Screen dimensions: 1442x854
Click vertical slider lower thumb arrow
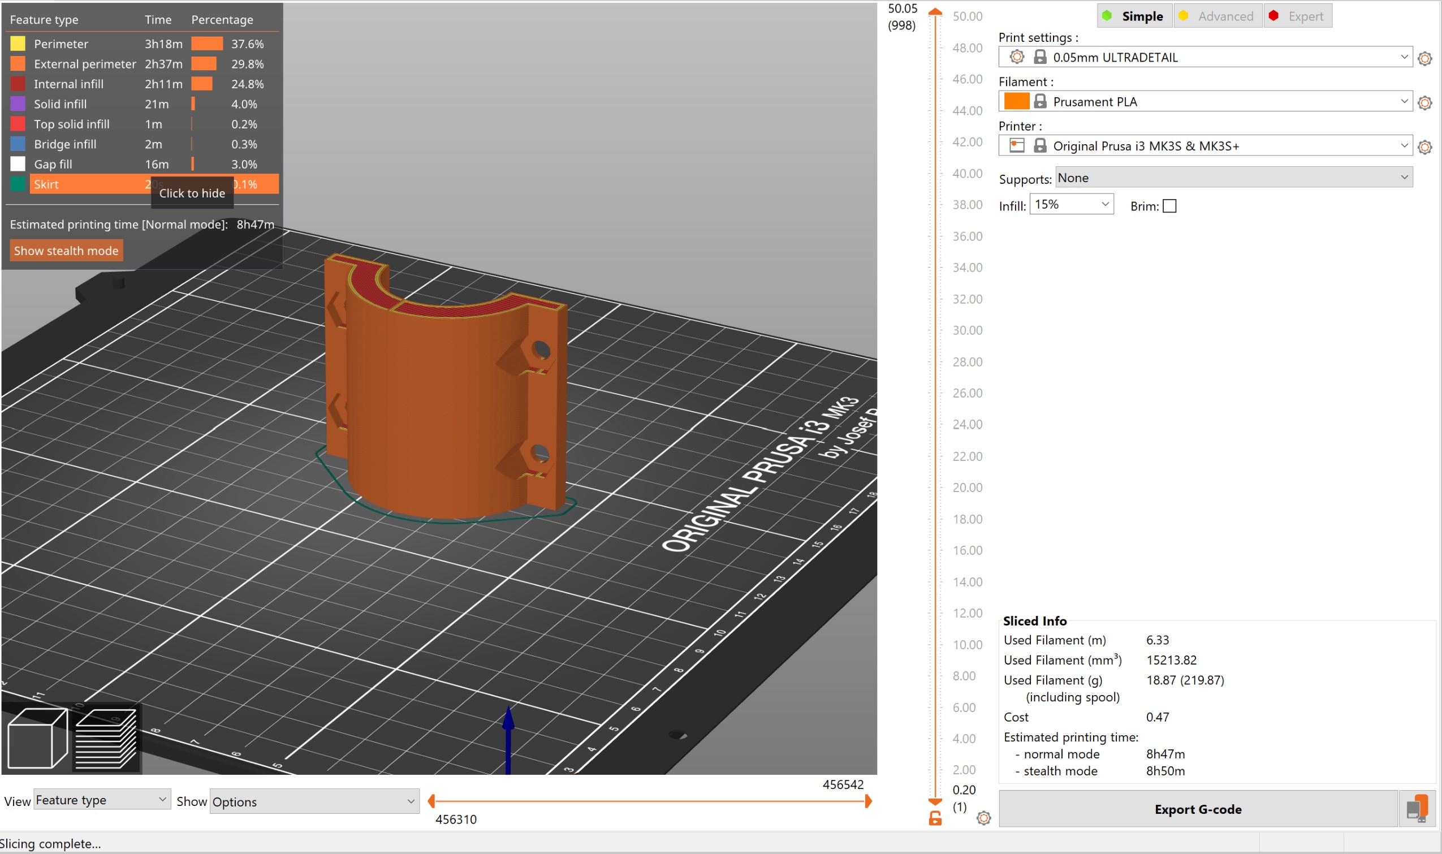[935, 801]
